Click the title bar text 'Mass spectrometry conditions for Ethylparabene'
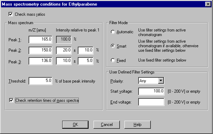This screenshot has height=134, width=213. point(50,4)
